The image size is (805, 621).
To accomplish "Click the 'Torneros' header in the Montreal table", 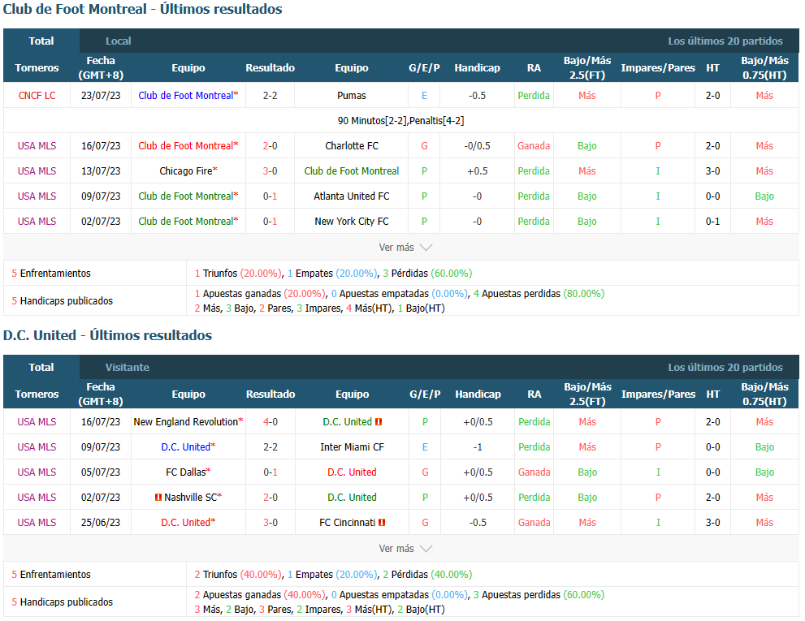I will pos(37,67).
